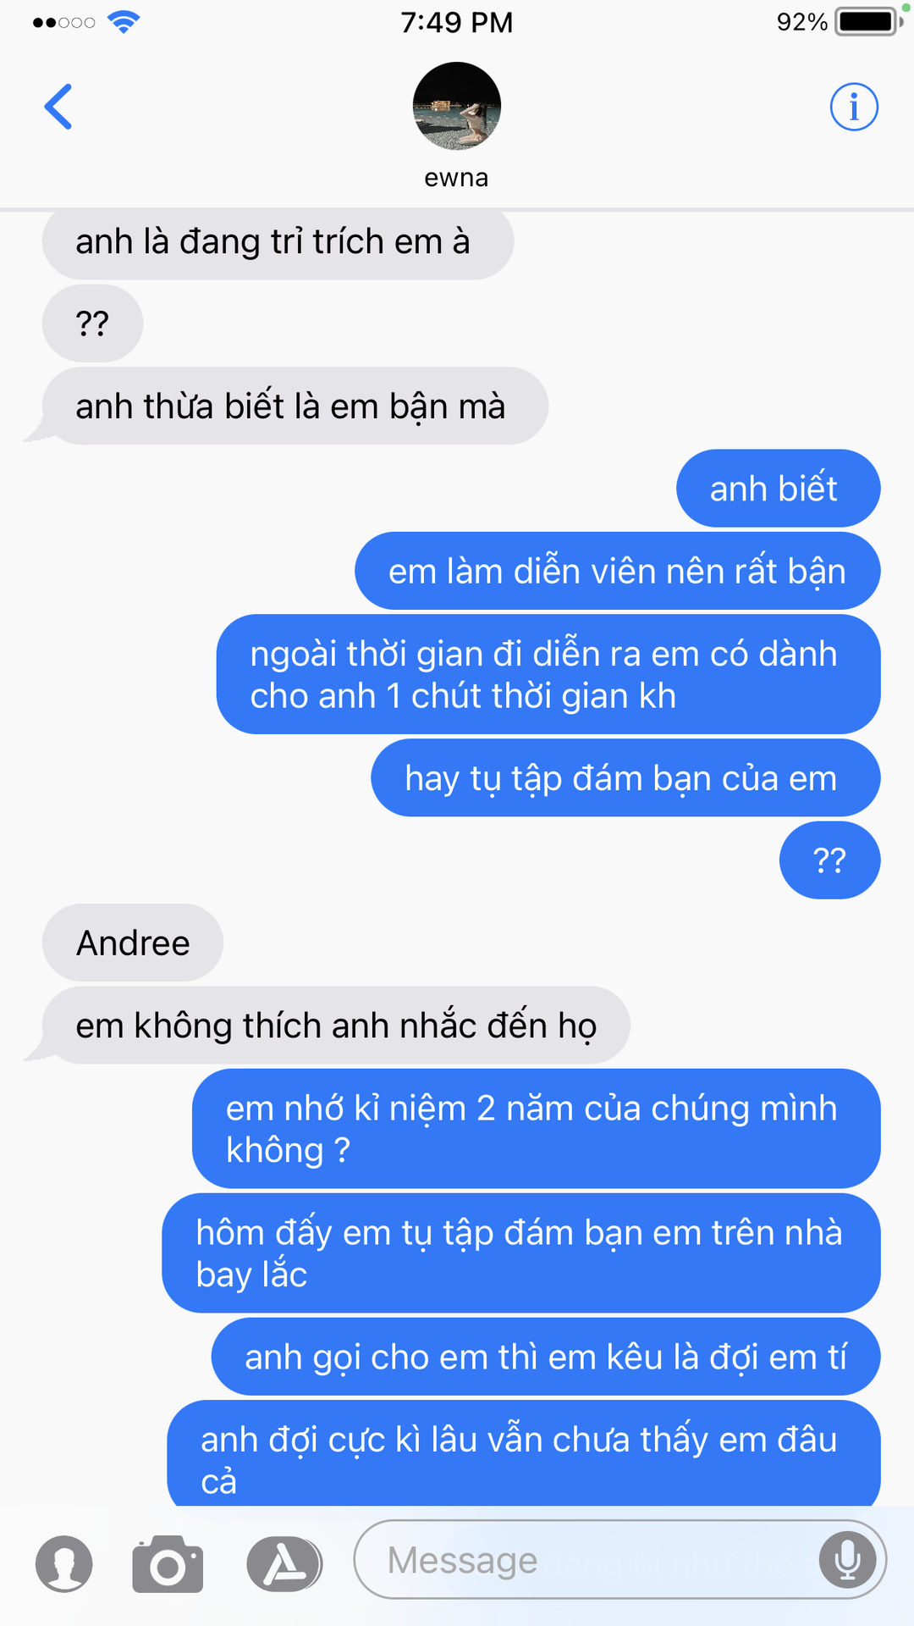Tap the 'anh thừa biết là em bận mà' bubble

click(x=295, y=406)
